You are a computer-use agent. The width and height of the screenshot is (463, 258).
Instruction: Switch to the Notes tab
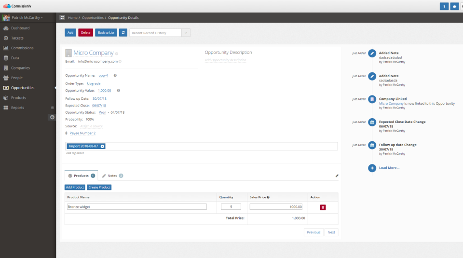[112, 176]
